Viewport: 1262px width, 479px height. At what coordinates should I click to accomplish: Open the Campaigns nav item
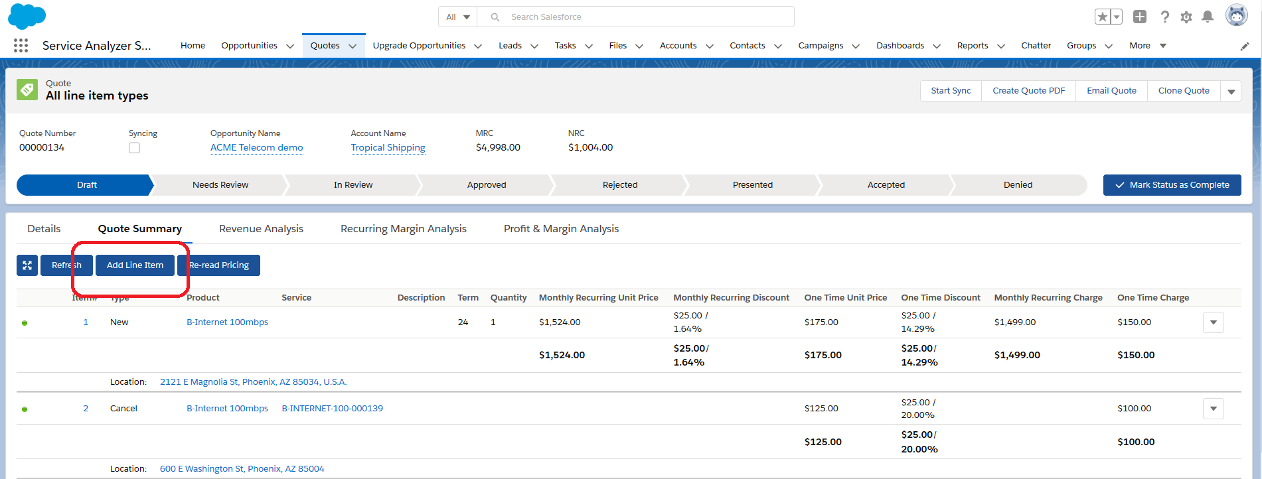pyautogui.click(x=821, y=46)
